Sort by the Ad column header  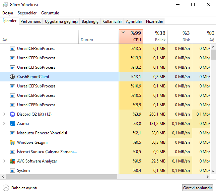click(x=40, y=37)
